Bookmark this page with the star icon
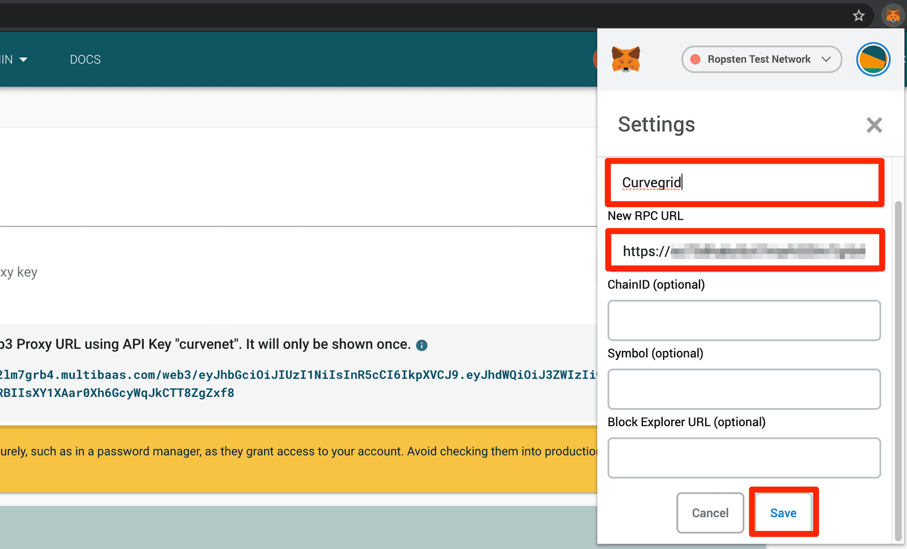The image size is (907, 549). point(859,15)
